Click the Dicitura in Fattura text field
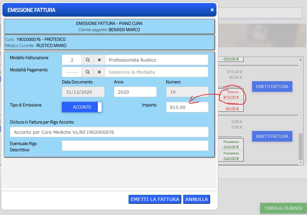307x215 pixels. [x=109, y=132]
